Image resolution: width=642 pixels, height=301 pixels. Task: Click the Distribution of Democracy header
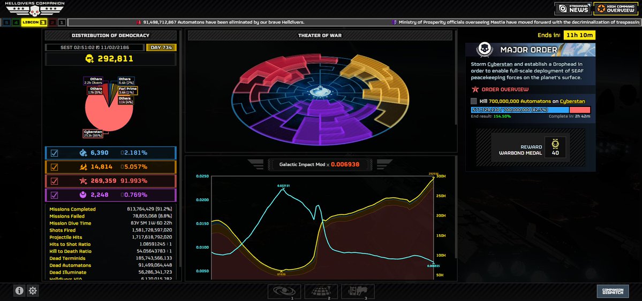tap(110, 36)
